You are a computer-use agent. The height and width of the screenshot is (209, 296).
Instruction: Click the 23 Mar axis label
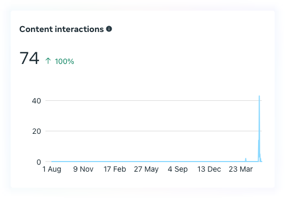[240, 169]
